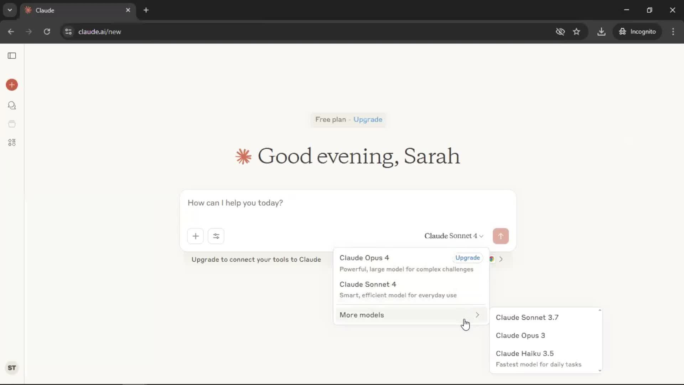Viewport: 684px width, 385px height.
Task: Open the tab search dropdown arrow
Action: click(x=10, y=10)
